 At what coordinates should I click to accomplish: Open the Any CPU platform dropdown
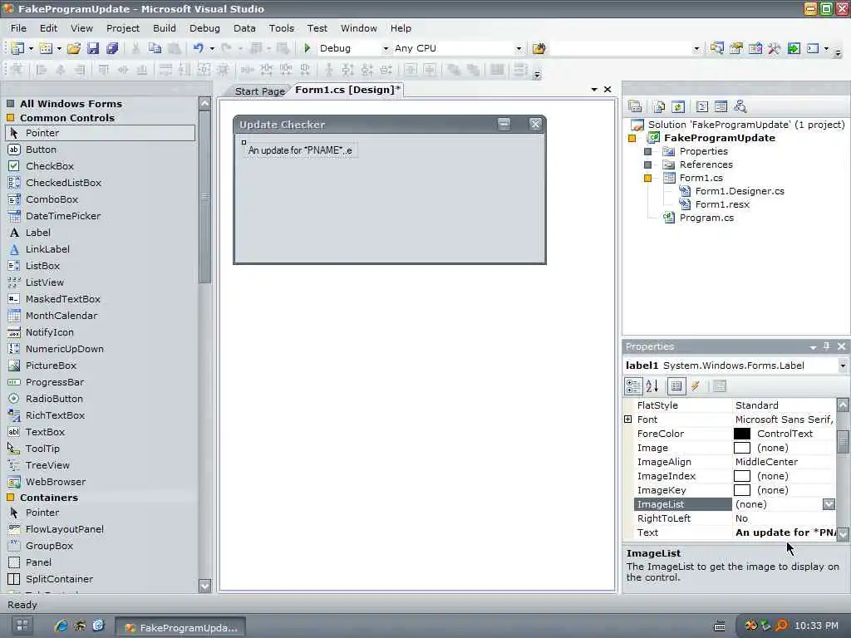[519, 48]
